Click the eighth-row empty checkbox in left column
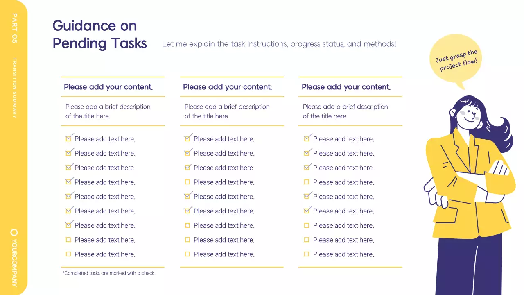The width and height of the screenshot is (524, 295). (68, 240)
